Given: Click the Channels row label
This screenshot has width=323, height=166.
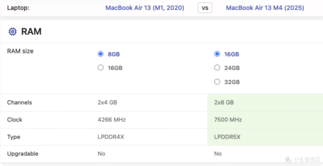Looking at the screenshot, I should (x=19, y=103).
